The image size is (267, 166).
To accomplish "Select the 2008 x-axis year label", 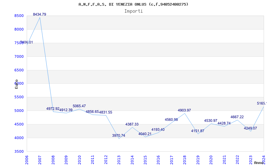I will pyautogui.click(x=53, y=160).
